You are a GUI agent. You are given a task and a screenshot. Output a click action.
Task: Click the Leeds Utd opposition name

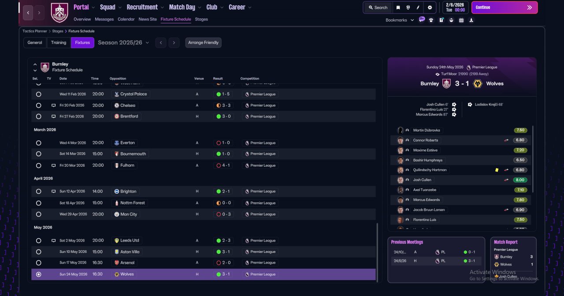130,241
